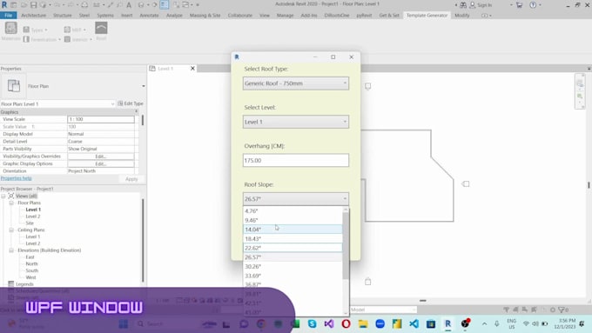This screenshot has width=592, height=333.
Task: Open the Opera browser taskbar icon
Action: 346,323
